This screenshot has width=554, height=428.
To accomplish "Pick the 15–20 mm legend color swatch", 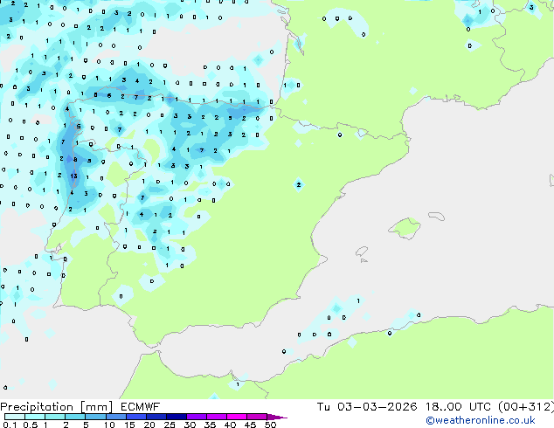I will click(136, 417).
